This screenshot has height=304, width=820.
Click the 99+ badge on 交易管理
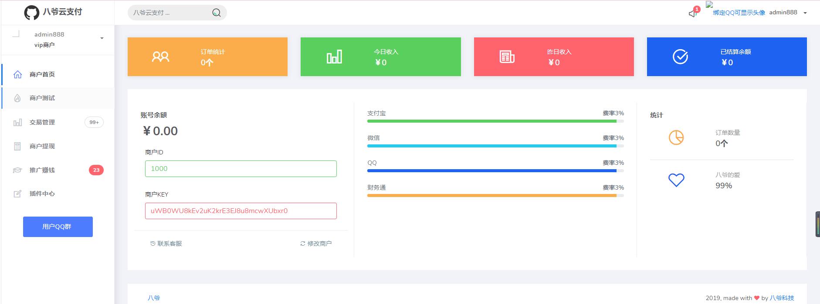tap(94, 122)
